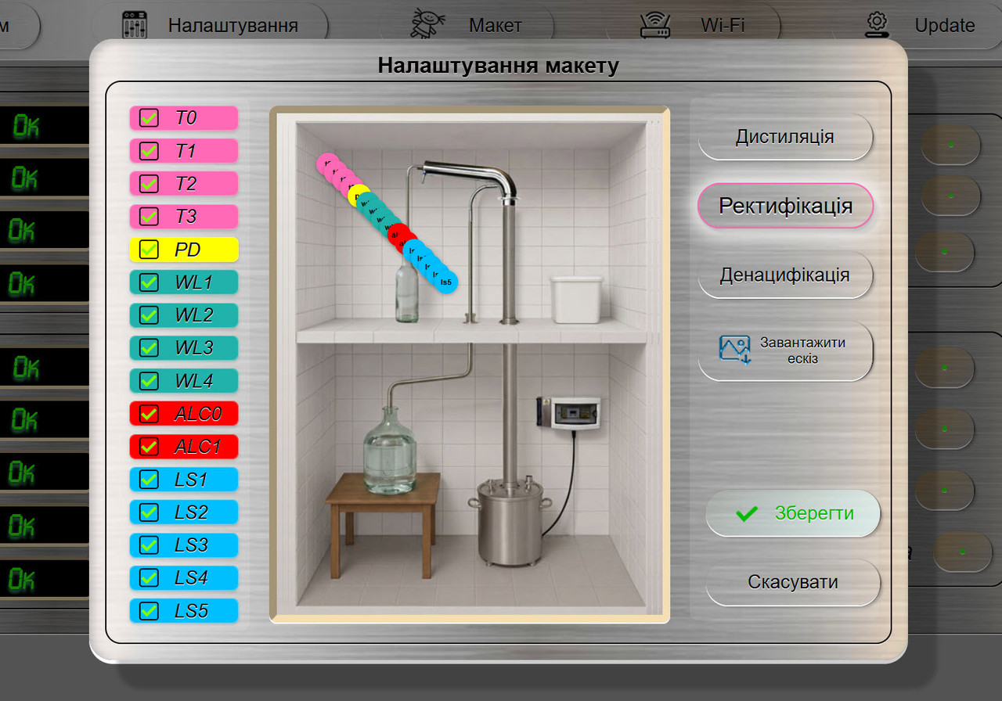1002x701 pixels.
Task: Cancel with the Скасувати button
Action: (793, 583)
